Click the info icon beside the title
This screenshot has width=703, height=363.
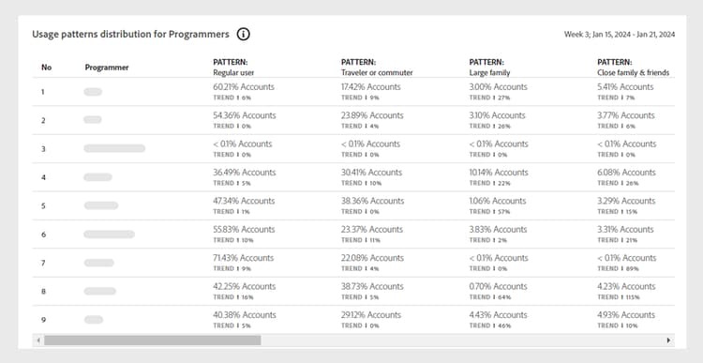pos(243,34)
